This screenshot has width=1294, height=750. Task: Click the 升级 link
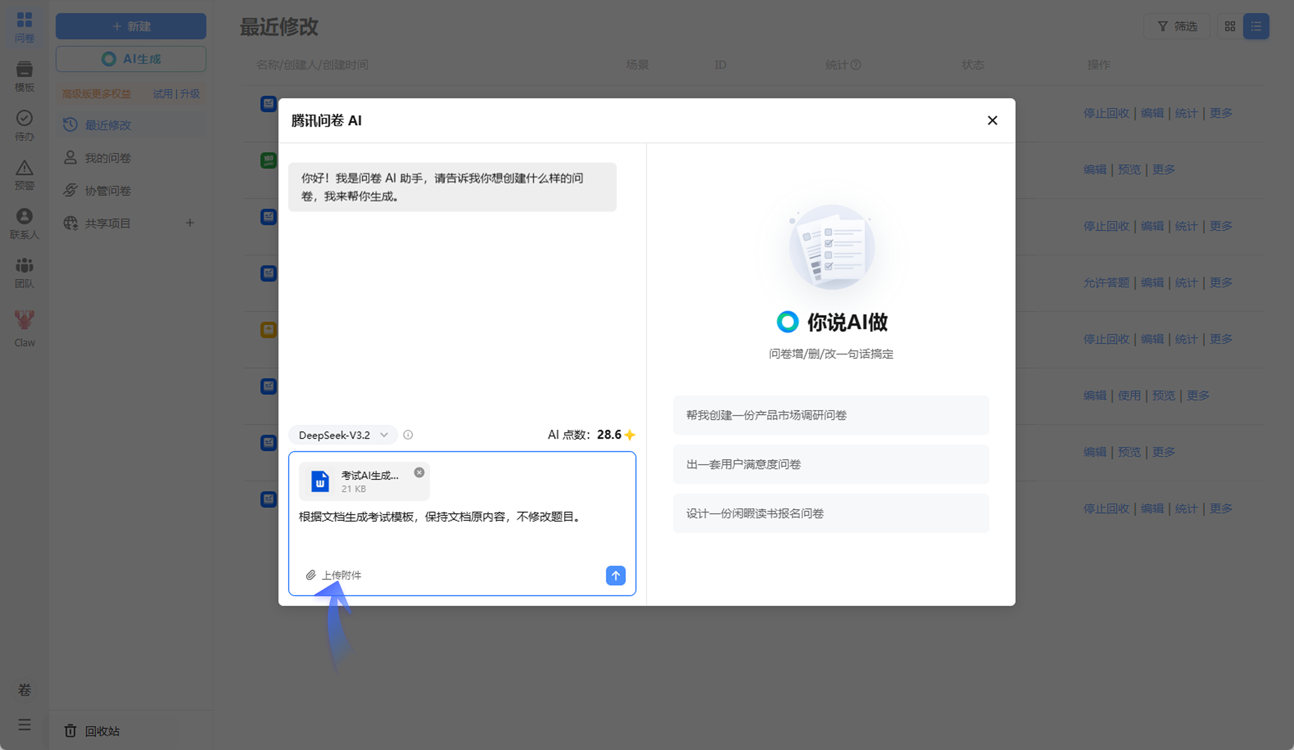pyautogui.click(x=190, y=94)
